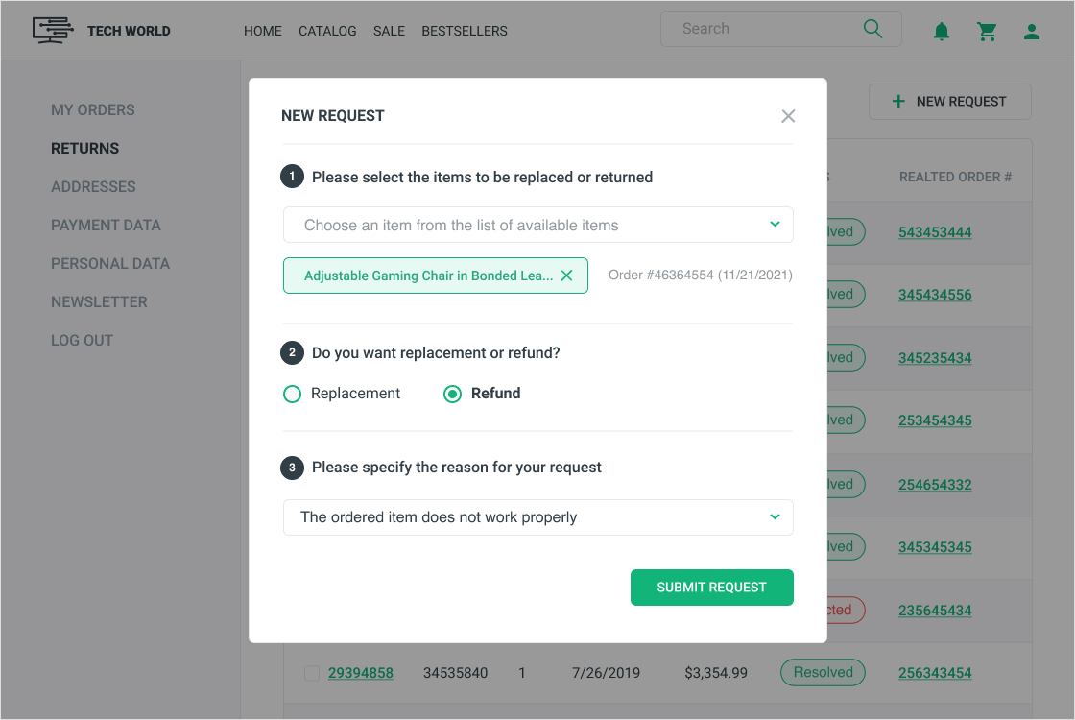Click the search magnifier icon

pyautogui.click(x=872, y=29)
